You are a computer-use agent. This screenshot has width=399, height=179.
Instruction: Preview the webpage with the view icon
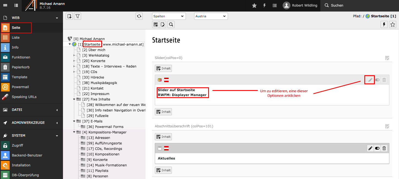[x=155, y=24]
